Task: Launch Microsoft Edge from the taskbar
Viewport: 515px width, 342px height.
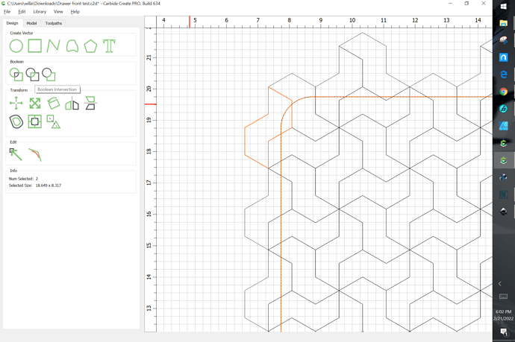Action: point(504,75)
